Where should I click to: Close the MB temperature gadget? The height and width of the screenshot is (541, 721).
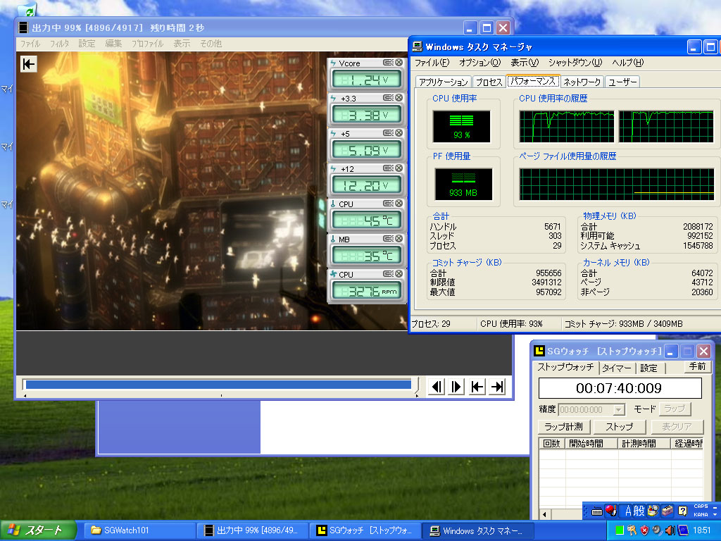pyautogui.click(x=399, y=239)
